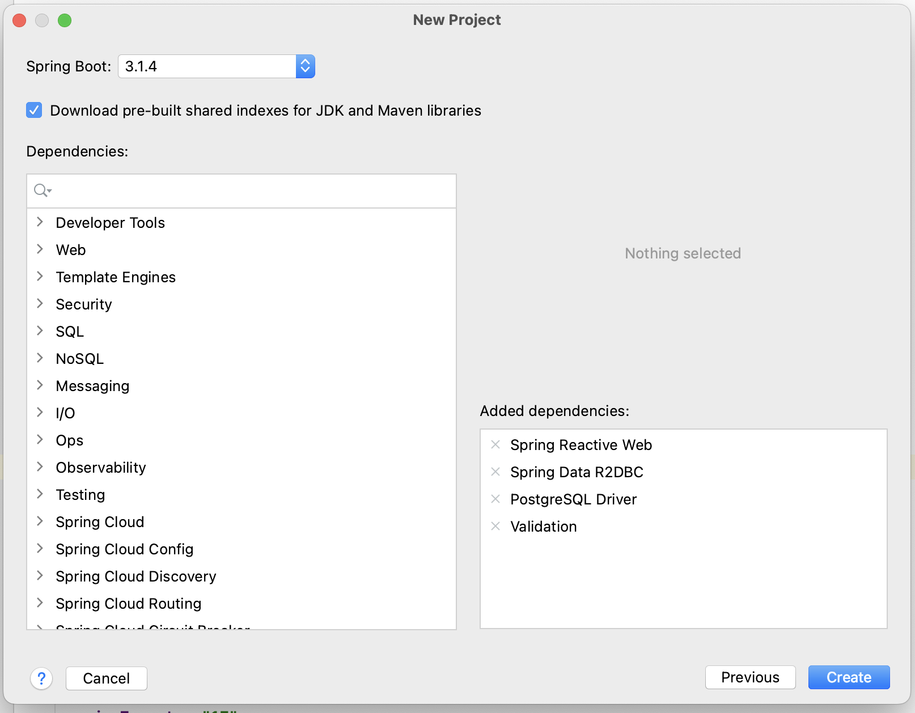Click the search magnifier icon in Dependencies
915x713 pixels.
42,190
